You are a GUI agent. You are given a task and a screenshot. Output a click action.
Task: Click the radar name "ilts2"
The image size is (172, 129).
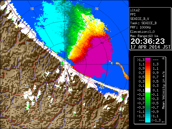coord(135,10)
